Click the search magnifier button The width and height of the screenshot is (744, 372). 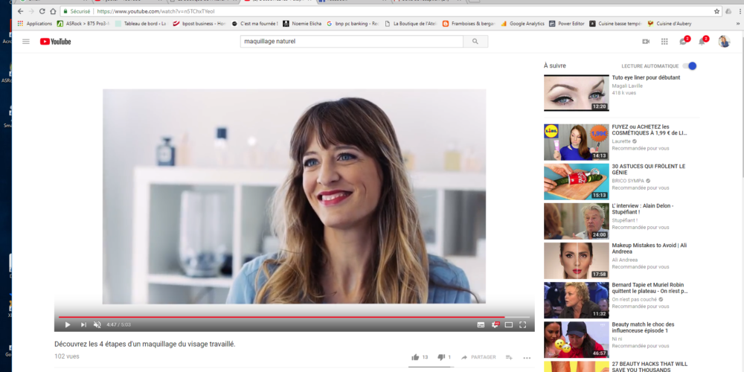[475, 42]
